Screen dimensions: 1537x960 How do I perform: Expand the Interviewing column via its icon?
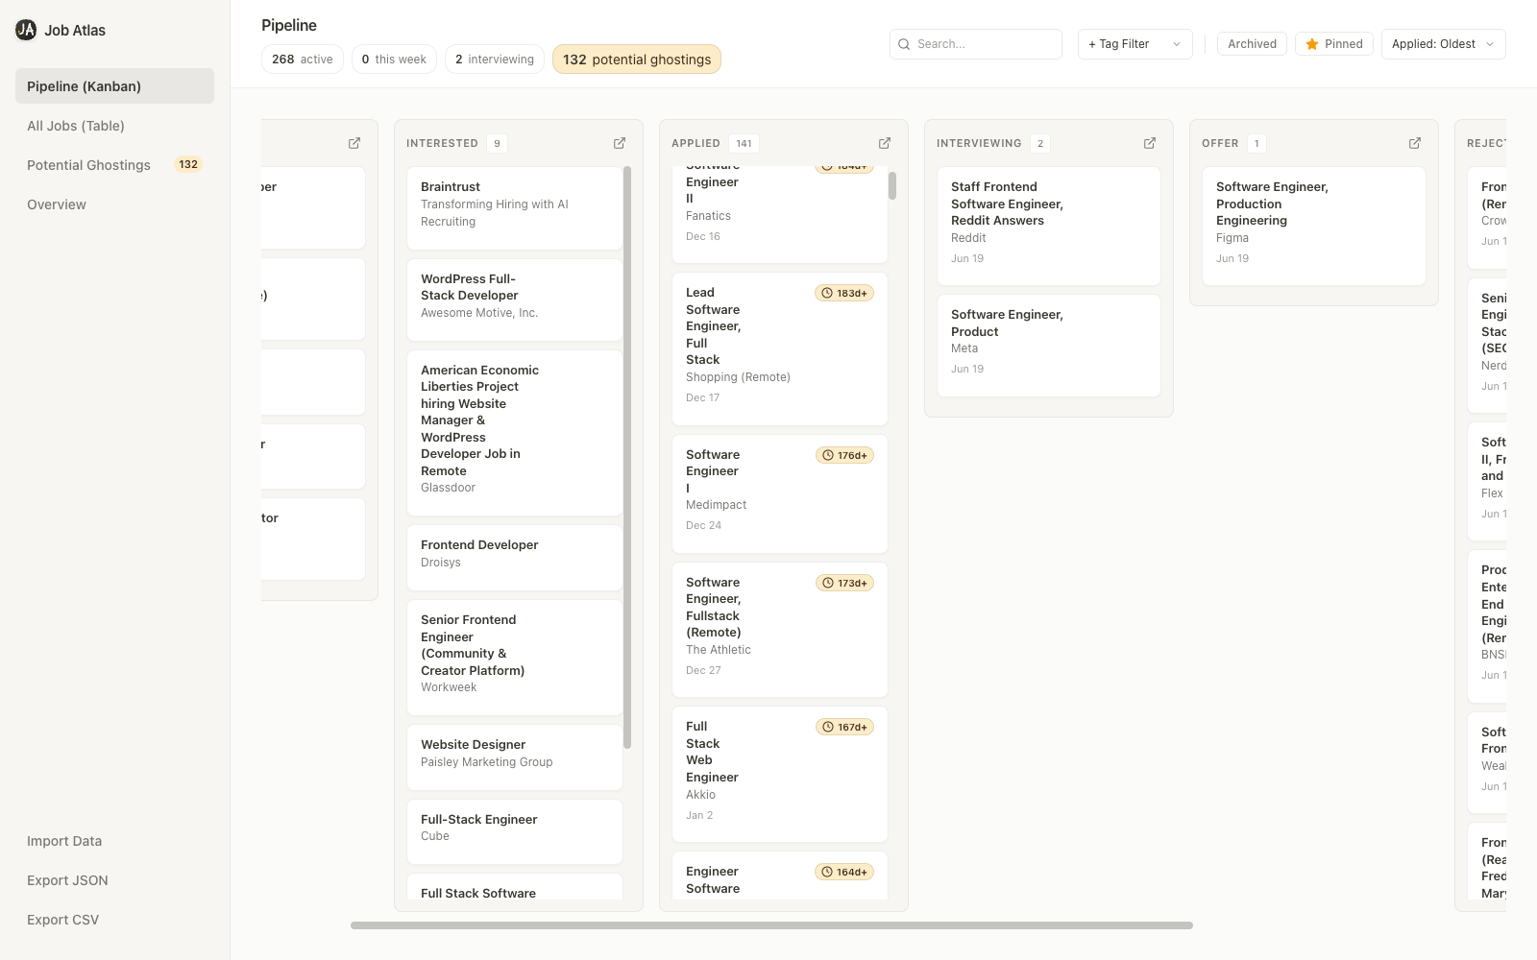tap(1150, 143)
